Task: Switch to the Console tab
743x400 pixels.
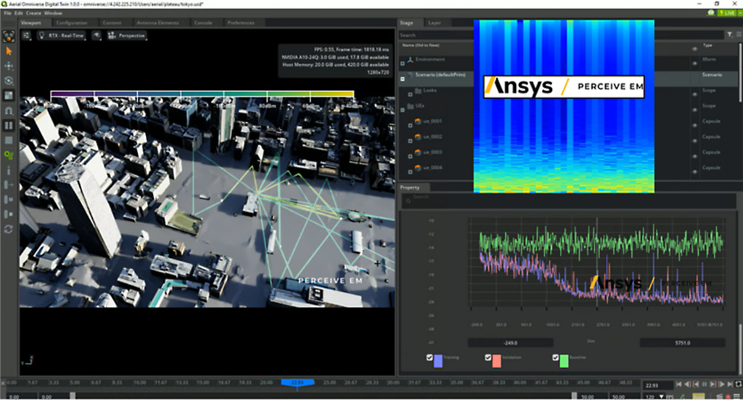Action: click(x=203, y=22)
